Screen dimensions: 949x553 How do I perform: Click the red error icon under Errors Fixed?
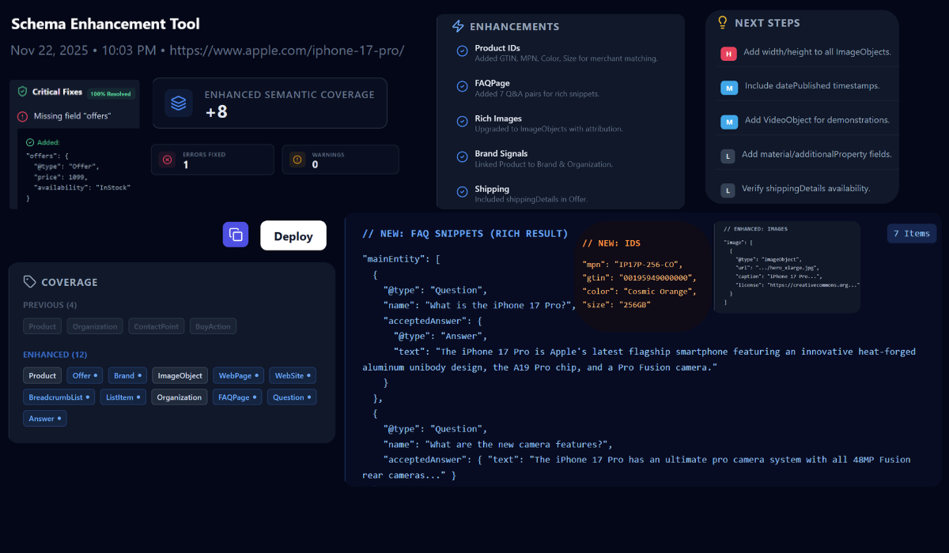[167, 159]
